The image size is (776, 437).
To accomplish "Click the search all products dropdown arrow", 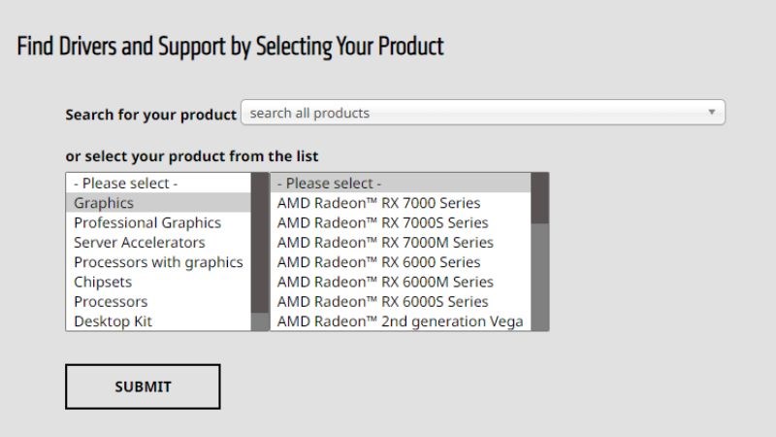I will [712, 113].
